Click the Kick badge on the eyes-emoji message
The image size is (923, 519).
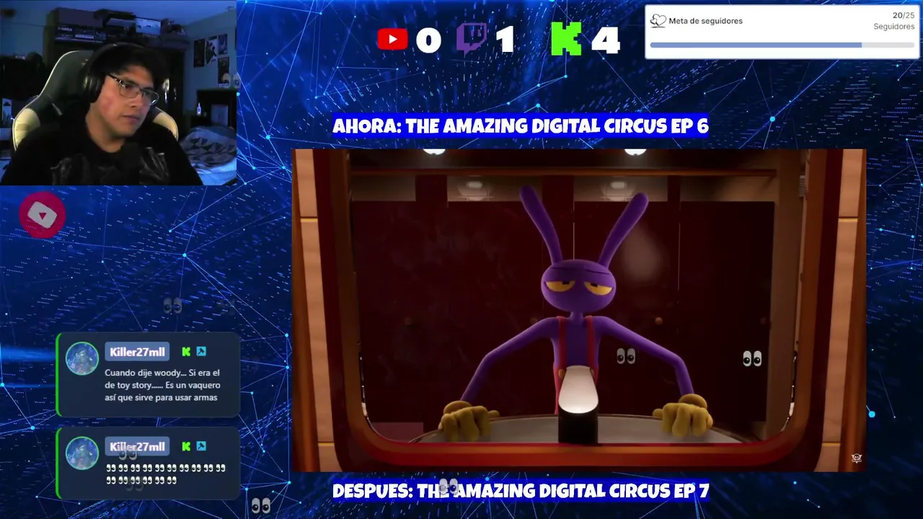pos(186,446)
